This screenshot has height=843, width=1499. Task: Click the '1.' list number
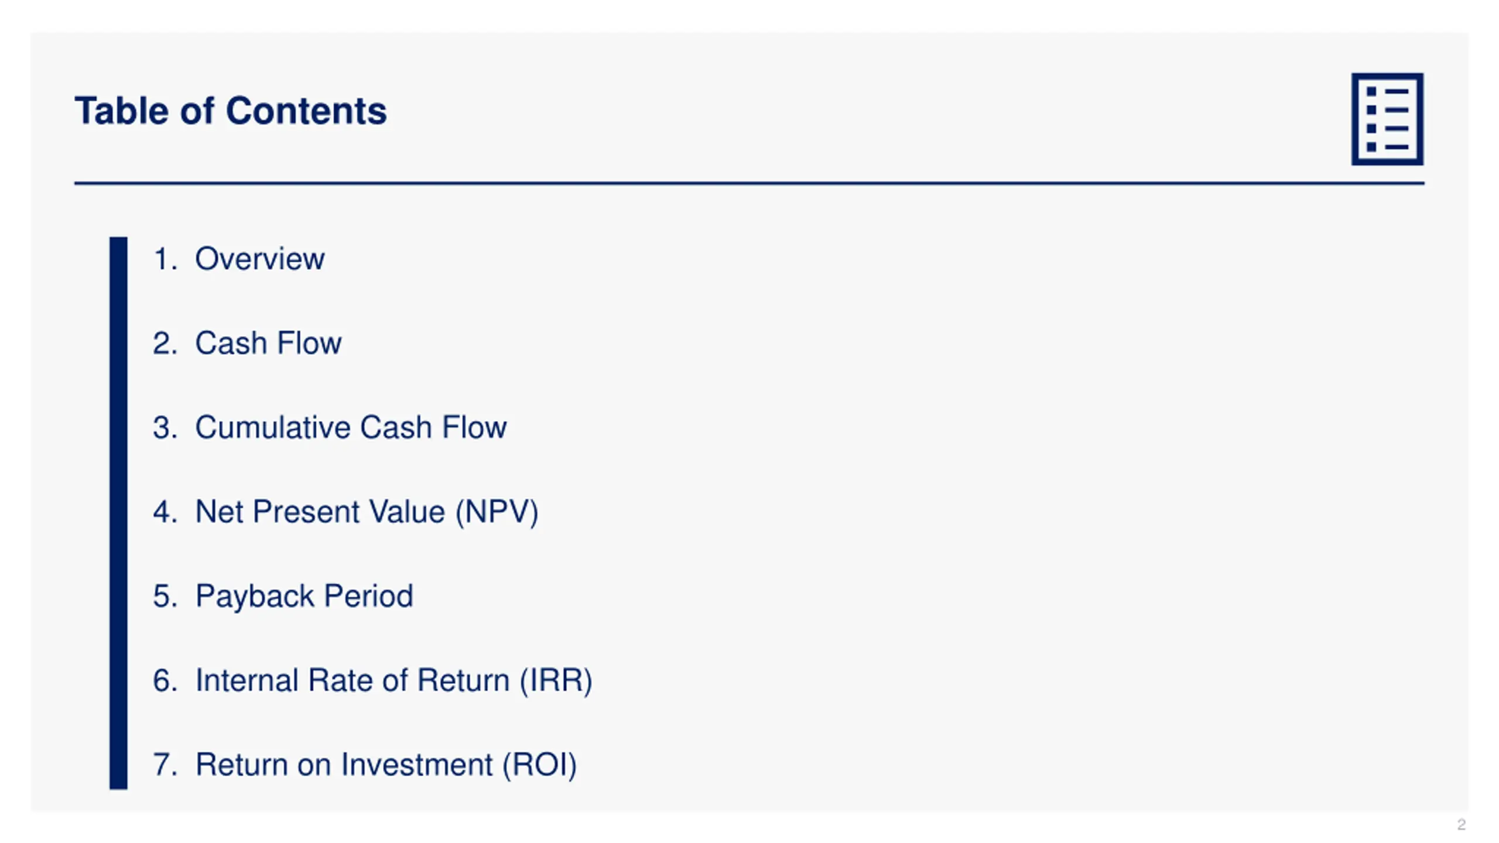coord(165,259)
